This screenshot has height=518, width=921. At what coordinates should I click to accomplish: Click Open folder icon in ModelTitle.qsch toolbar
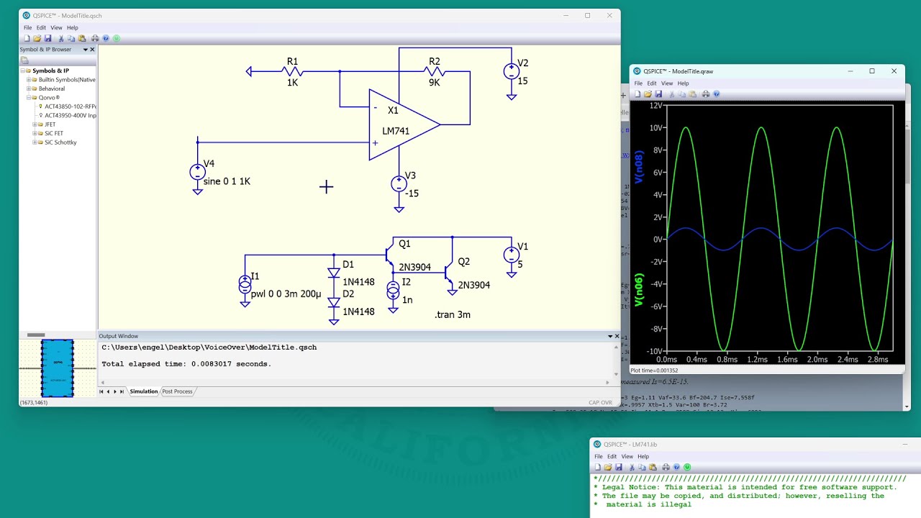[37, 38]
